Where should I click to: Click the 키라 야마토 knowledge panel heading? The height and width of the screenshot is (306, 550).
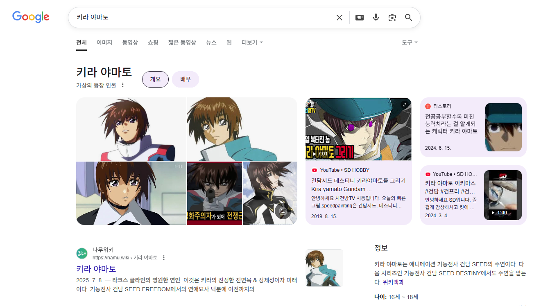point(104,72)
